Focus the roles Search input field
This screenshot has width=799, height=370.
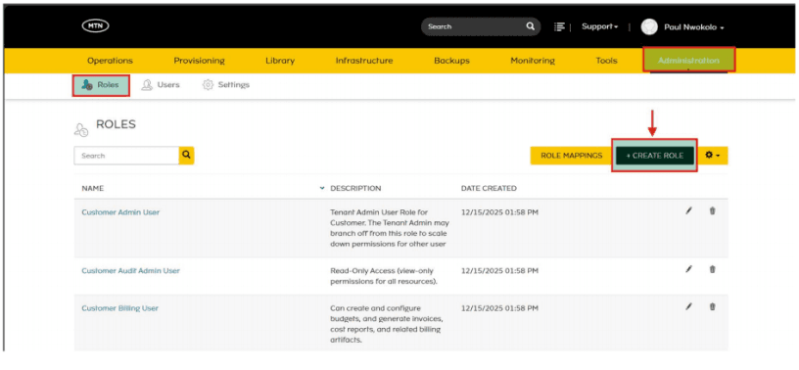126,156
